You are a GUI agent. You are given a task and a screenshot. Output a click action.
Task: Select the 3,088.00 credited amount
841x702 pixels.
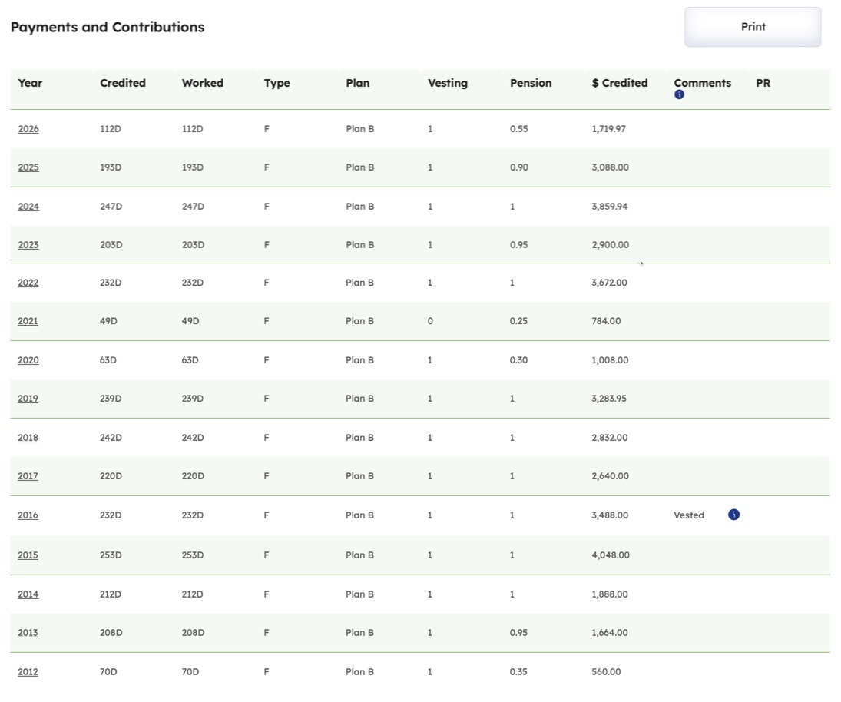611,167
